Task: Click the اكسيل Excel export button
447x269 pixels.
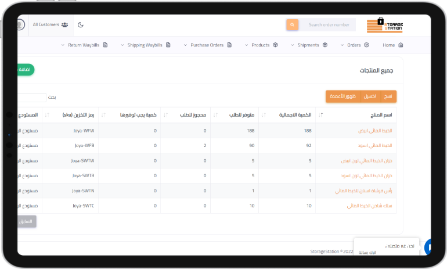Action: pos(370,96)
